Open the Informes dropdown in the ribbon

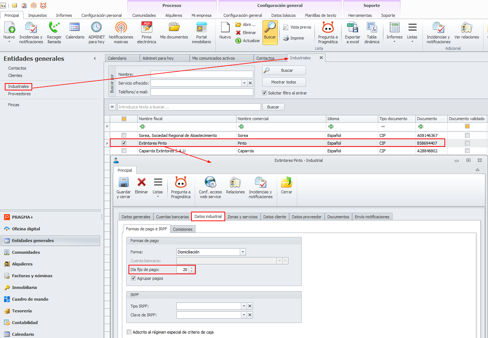tap(394, 33)
